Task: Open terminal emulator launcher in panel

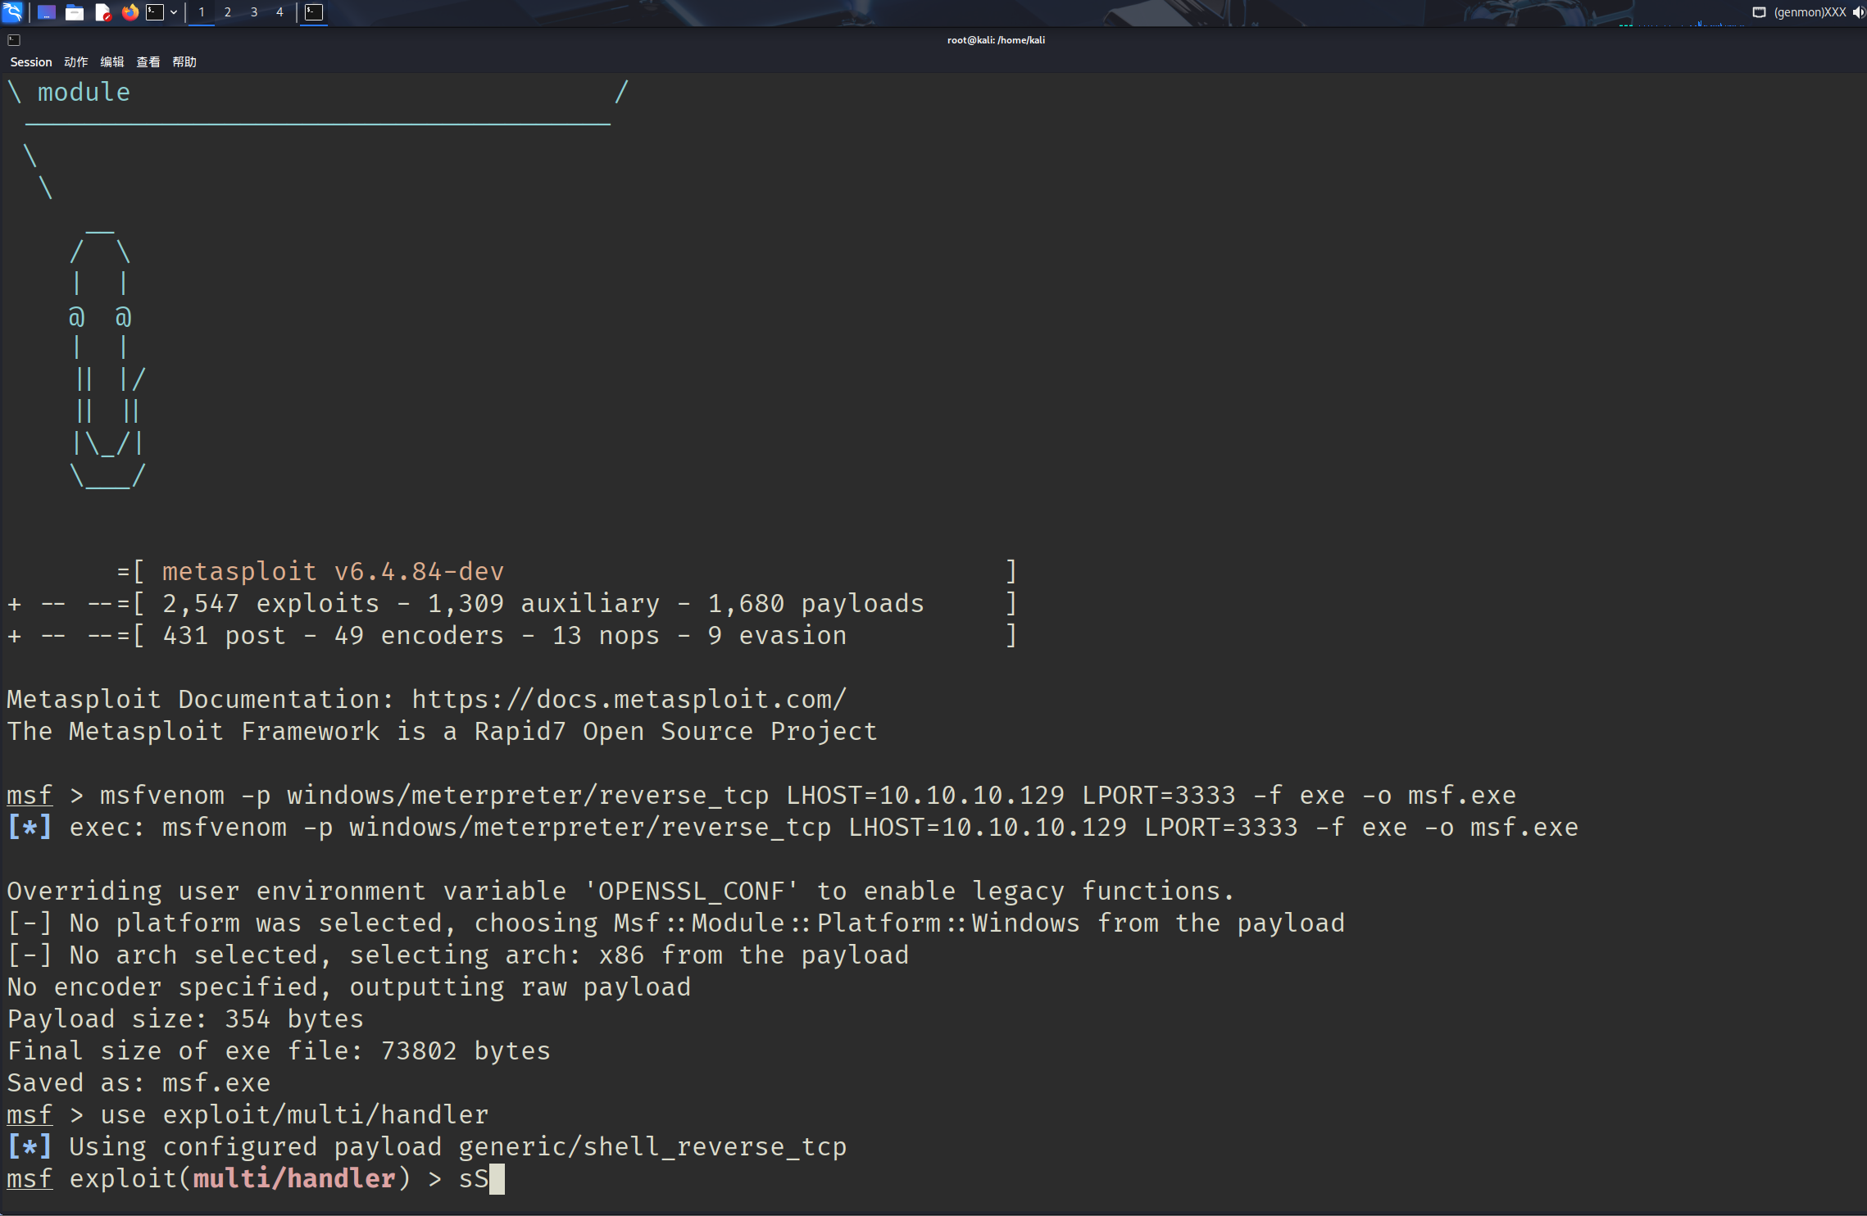Action: point(155,12)
